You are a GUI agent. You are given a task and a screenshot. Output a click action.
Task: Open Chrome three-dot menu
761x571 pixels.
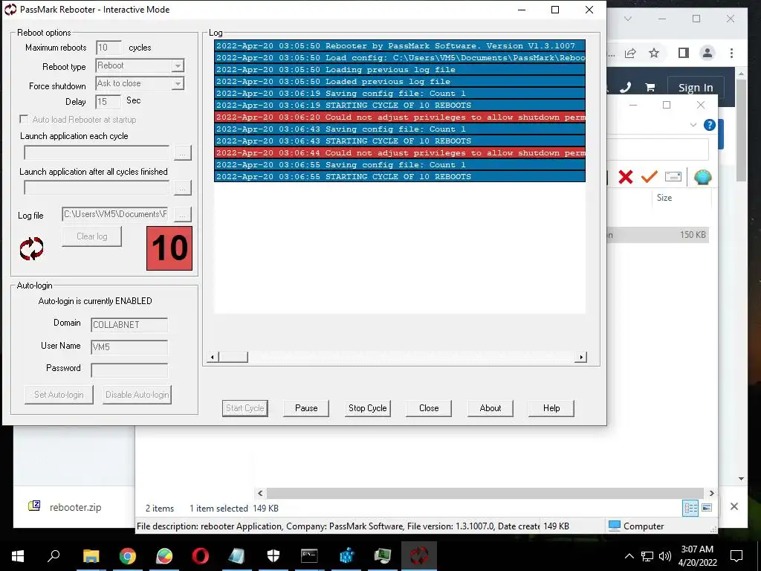tap(731, 53)
